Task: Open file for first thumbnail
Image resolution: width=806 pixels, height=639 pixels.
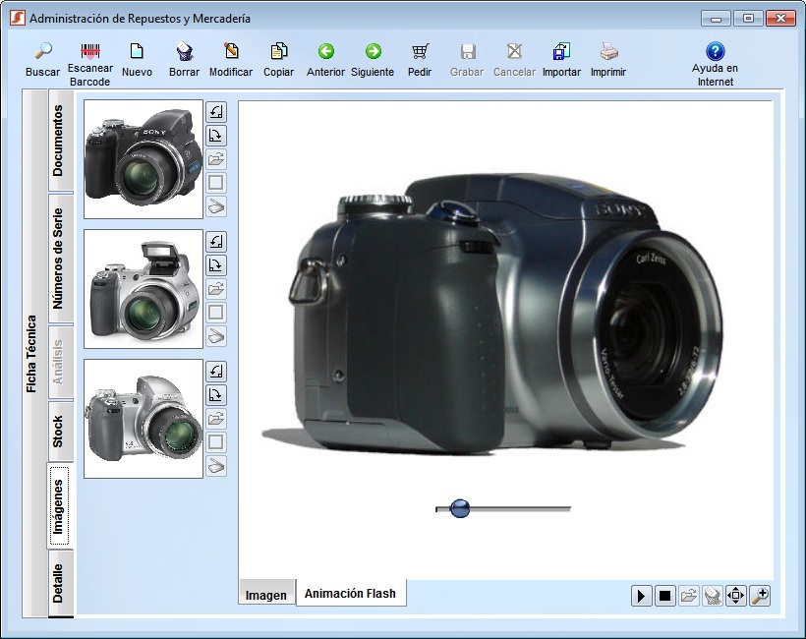Action: click(216, 159)
